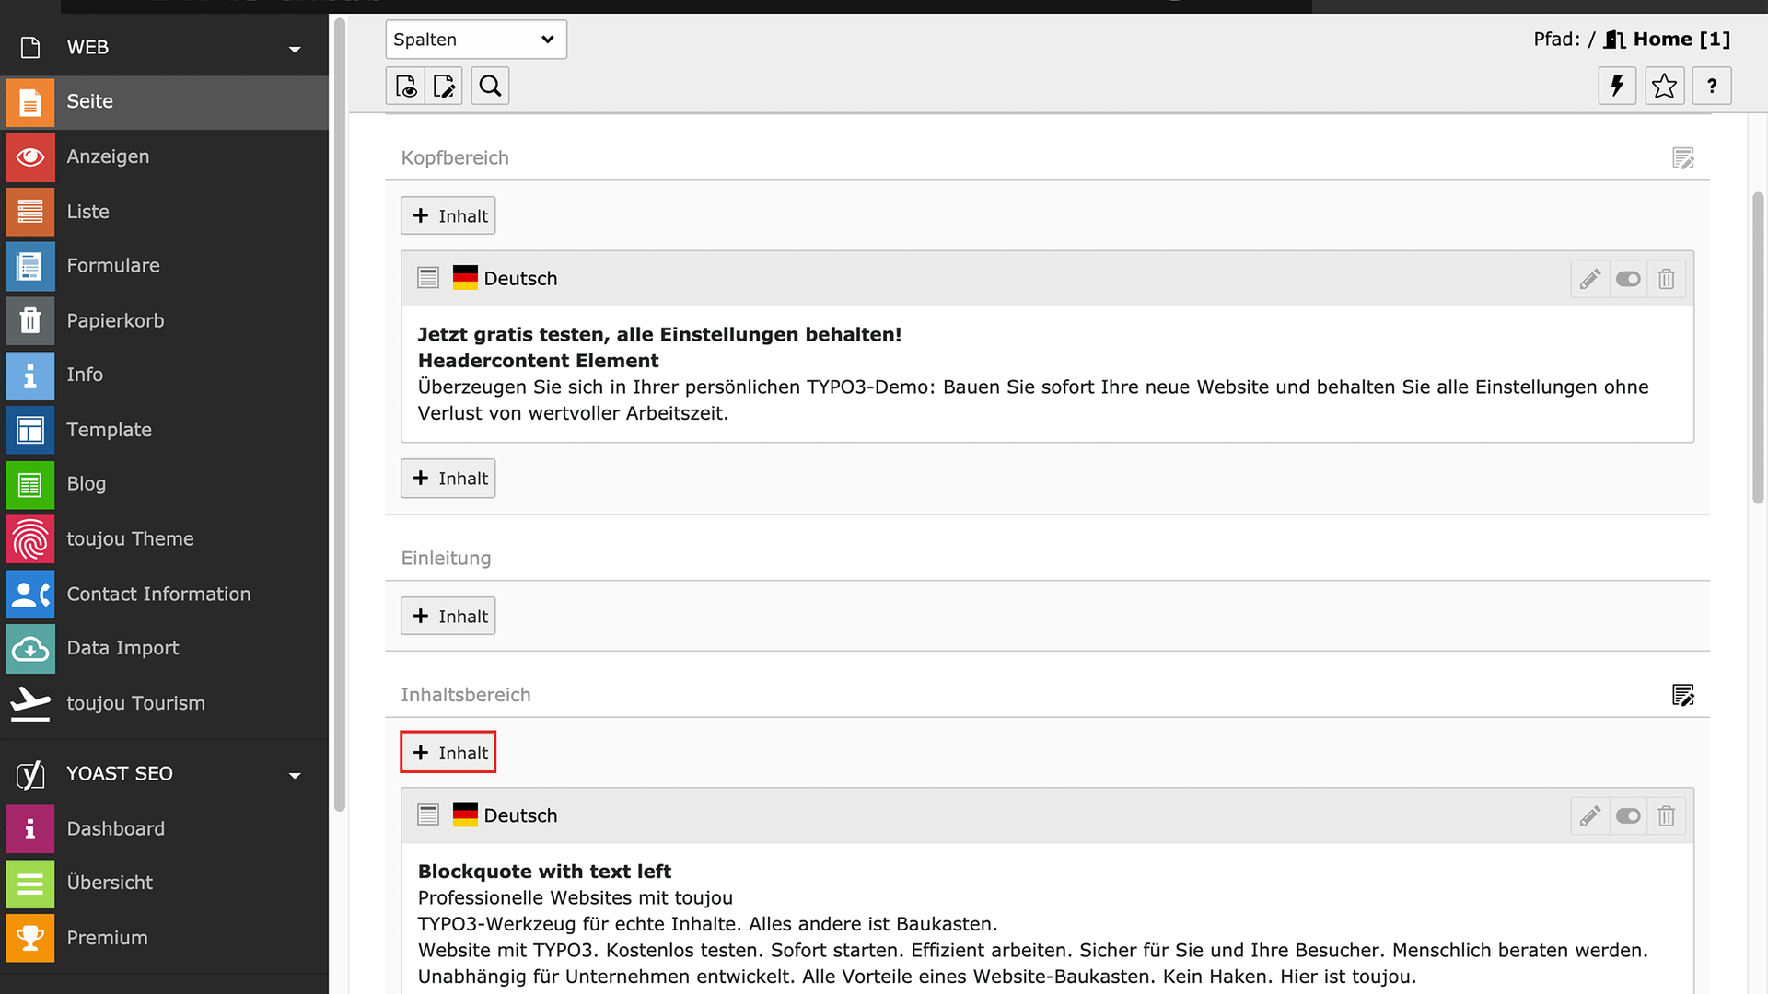
Task: Click edit column icon next to Inhaltsbereich
Action: [x=1682, y=696]
